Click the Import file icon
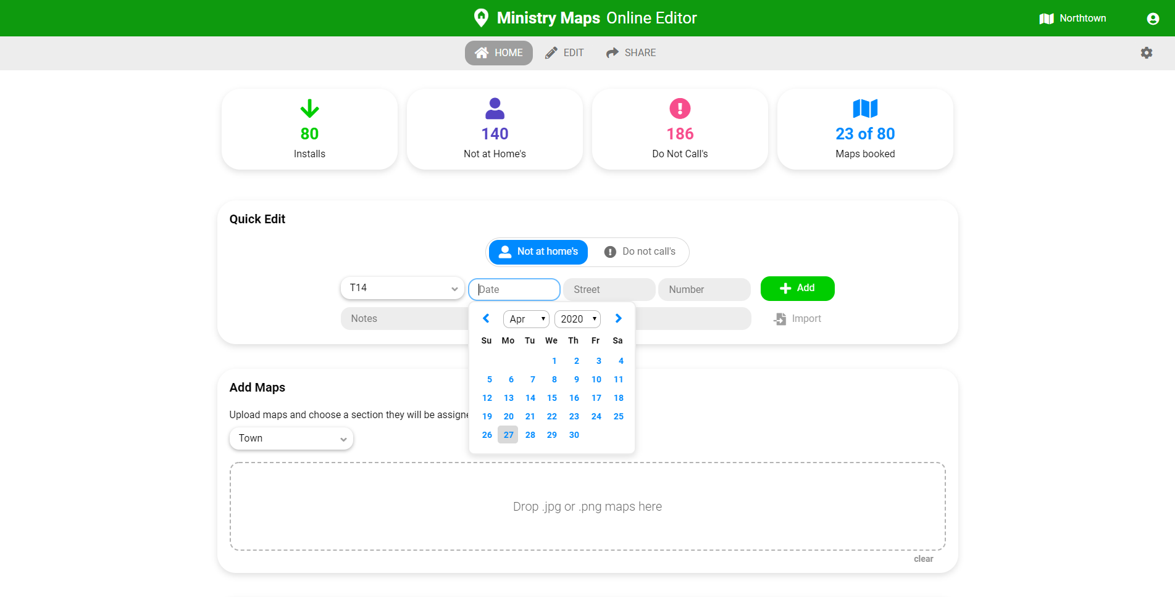Viewport: 1175px width, 597px height. (x=780, y=319)
